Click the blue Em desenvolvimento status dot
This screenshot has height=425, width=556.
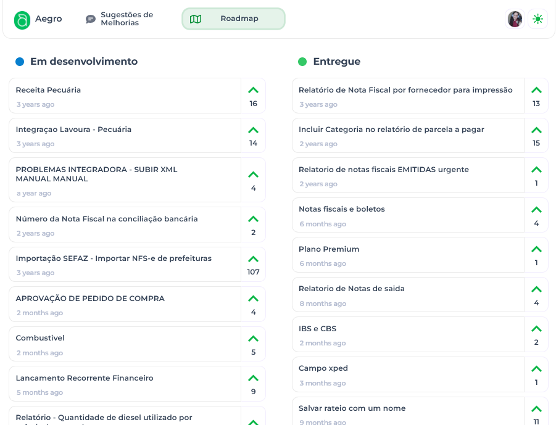click(x=20, y=62)
